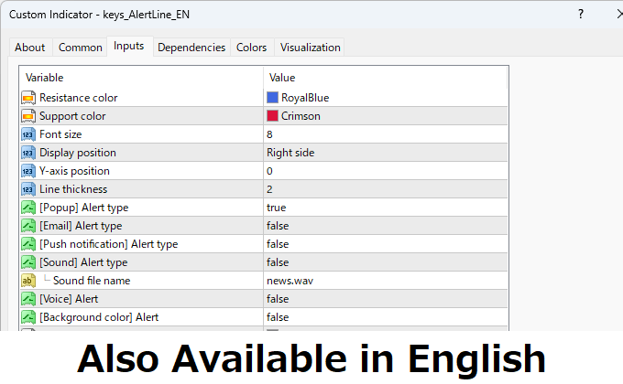This screenshot has width=623, height=384.
Task: Select the Display position row label
Action: (78, 153)
